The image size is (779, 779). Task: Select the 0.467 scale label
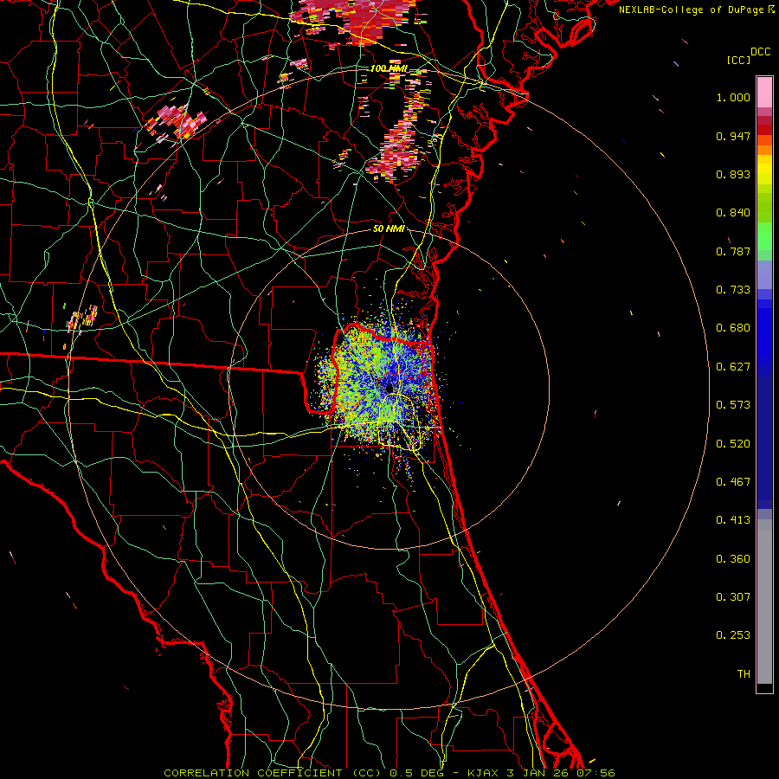(x=733, y=482)
